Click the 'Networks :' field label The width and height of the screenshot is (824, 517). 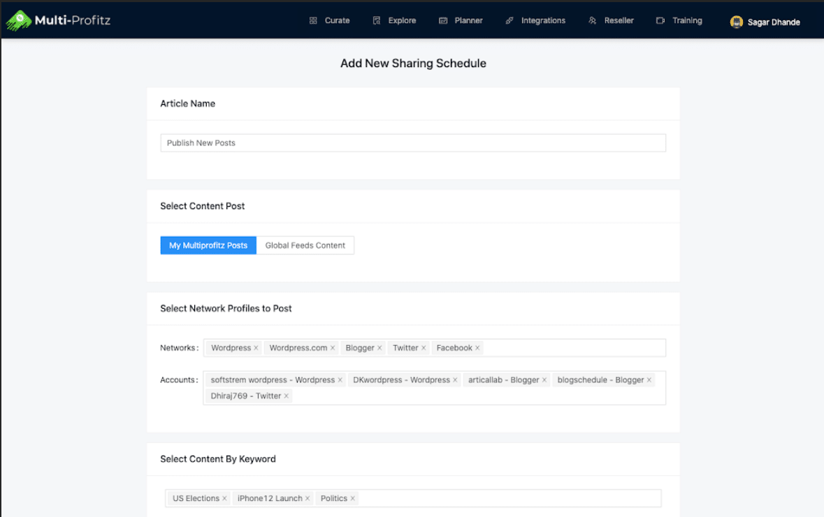[179, 348]
